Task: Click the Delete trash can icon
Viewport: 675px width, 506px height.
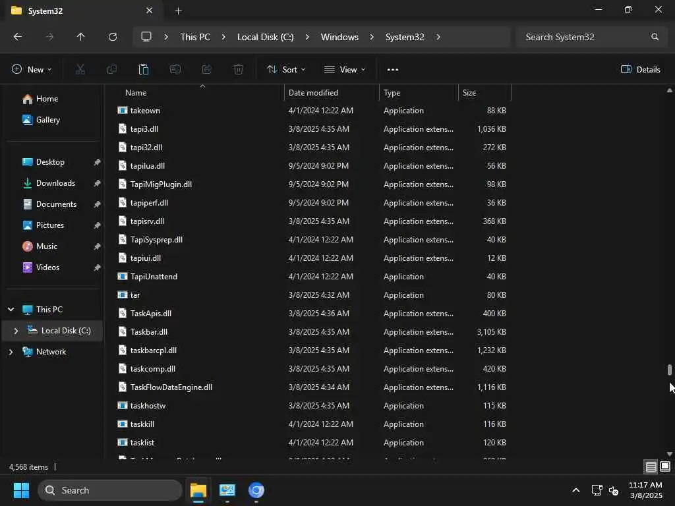Action: click(238, 69)
